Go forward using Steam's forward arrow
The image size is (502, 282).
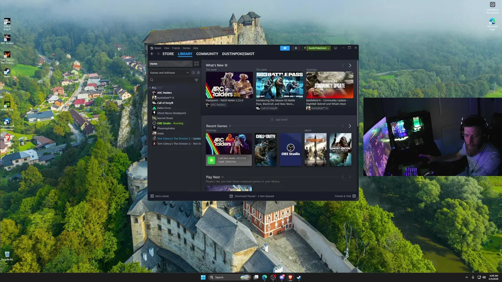click(158, 54)
